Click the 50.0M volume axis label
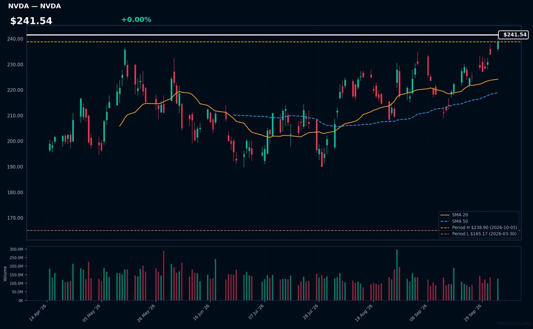 (x=17, y=292)
